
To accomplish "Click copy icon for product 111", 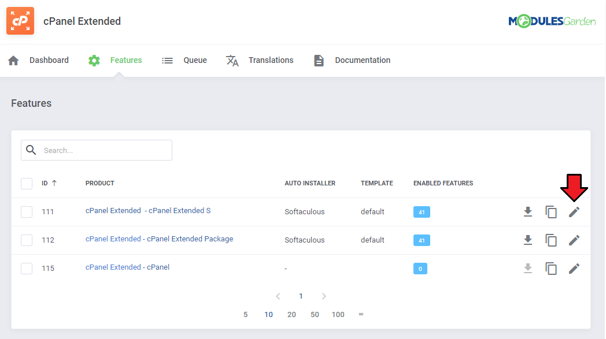I will (551, 211).
